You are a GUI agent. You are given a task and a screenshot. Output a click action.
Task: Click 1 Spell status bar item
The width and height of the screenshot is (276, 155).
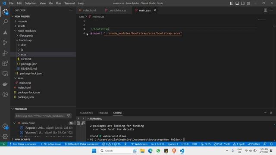click(x=238, y=144)
